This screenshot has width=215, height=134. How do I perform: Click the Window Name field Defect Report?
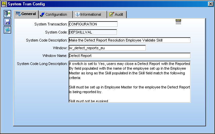pyautogui.click(x=129, y=56)
